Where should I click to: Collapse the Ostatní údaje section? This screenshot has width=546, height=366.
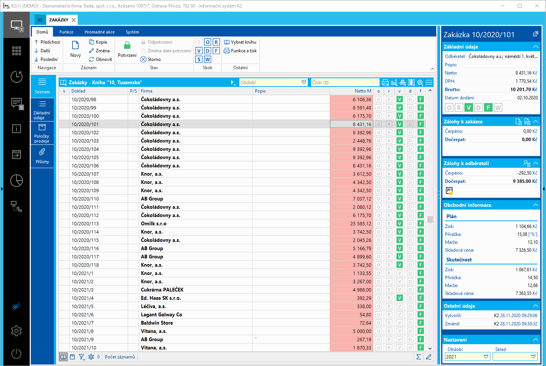point(535,306)
